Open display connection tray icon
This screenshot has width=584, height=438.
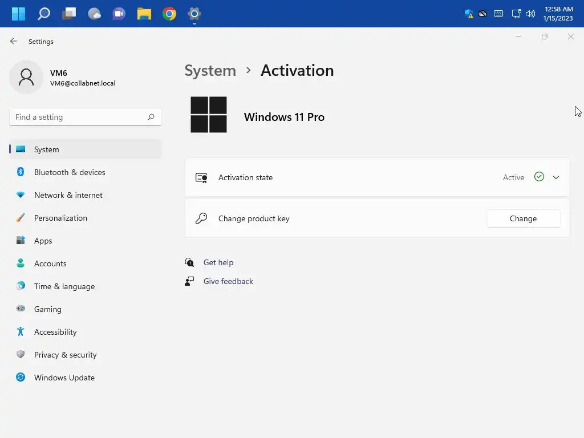(x=516, y=14)
